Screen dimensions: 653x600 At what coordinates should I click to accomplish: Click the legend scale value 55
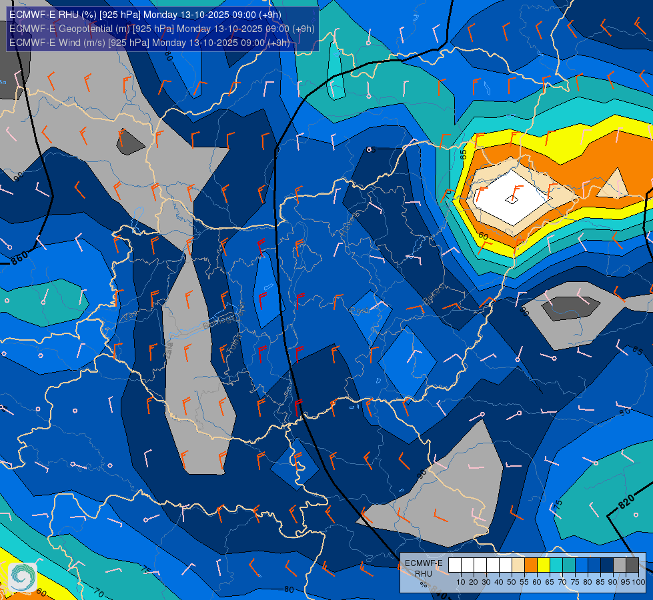point(524,582)
